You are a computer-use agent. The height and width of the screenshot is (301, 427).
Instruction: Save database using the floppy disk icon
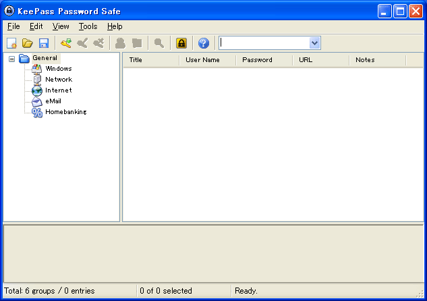tap(44, 43)
